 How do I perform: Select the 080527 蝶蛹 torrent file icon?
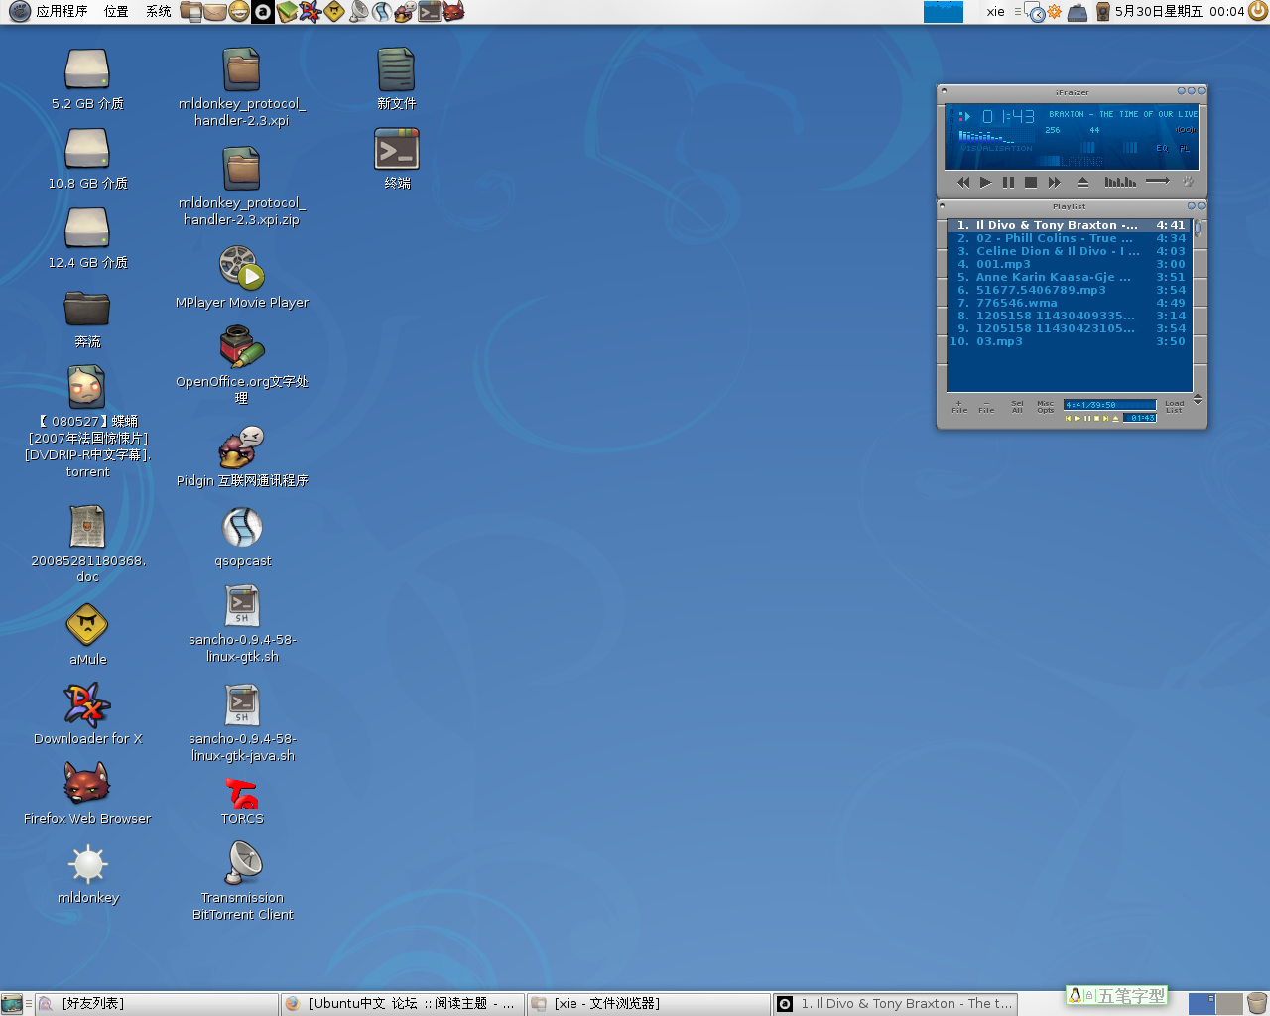[x=87, y=387]
